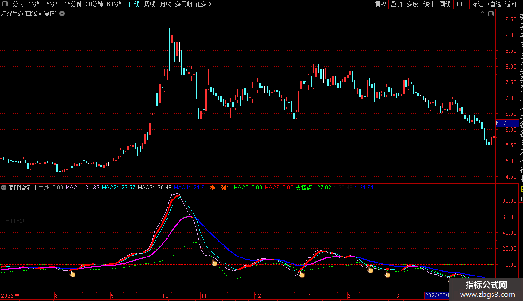Image resolution: width=523 pixels, height=301 pixels.
Task: Open dropdown beside 汇绿生态 chart title
Action: pyautogui.click(x=62, y=14)
